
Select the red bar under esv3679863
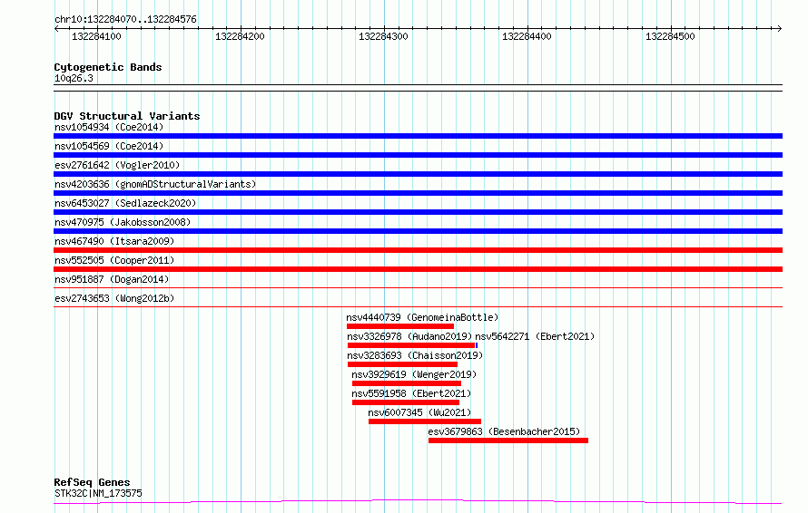click(x=508, y=440)
